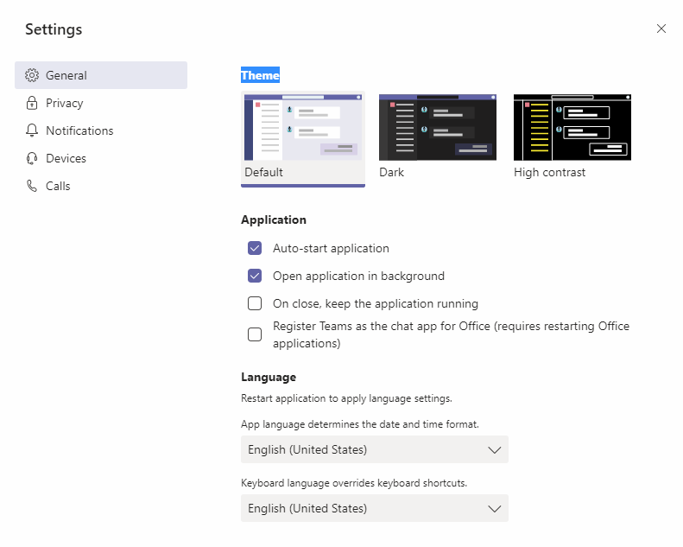
Task: Check Register Teams as chat app for Office
Action: [255, 334]
